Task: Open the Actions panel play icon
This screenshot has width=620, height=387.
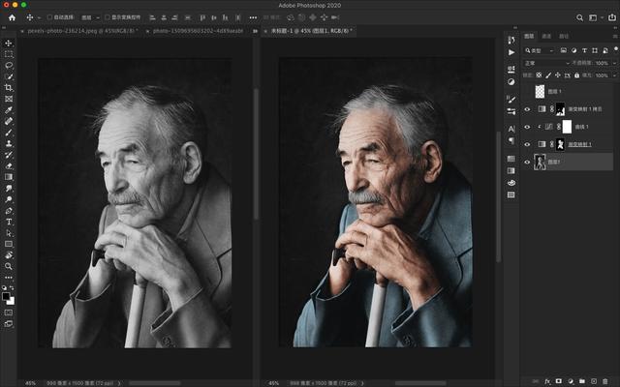Action: click(511, 52)
